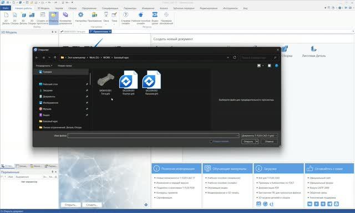Open the Открыть button arrow dropdown
The width and height of the screenshot is (355, 213).
coord(257,142)
